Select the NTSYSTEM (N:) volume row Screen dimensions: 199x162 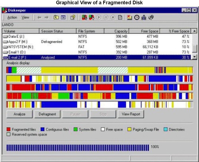click(x=97, y=47)
